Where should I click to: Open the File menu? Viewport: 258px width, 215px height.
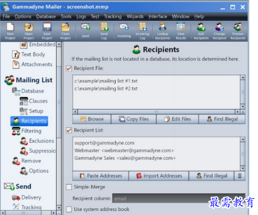(6, 16)
